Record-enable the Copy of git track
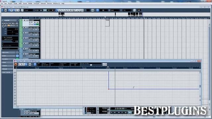The width and height of the screenshot is (212, 119). point(29,56)
